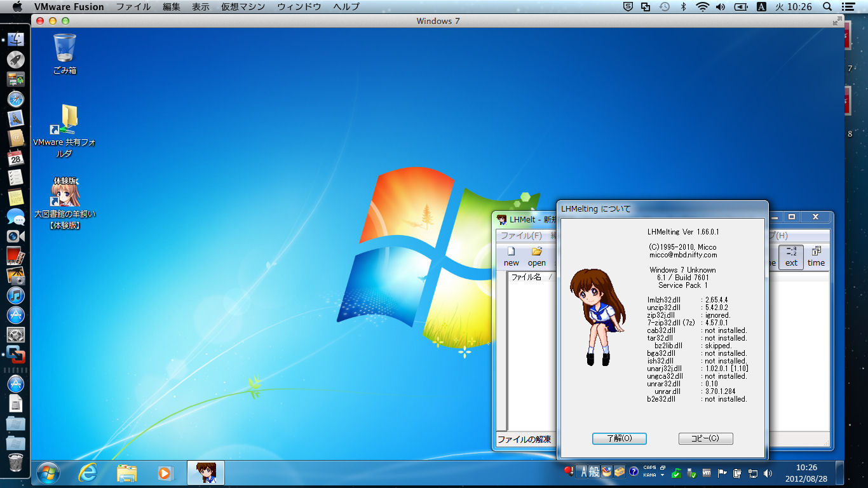This screenshot has height=488, width=868.
Task: Open iTunes from the dock
Action: 15,295
